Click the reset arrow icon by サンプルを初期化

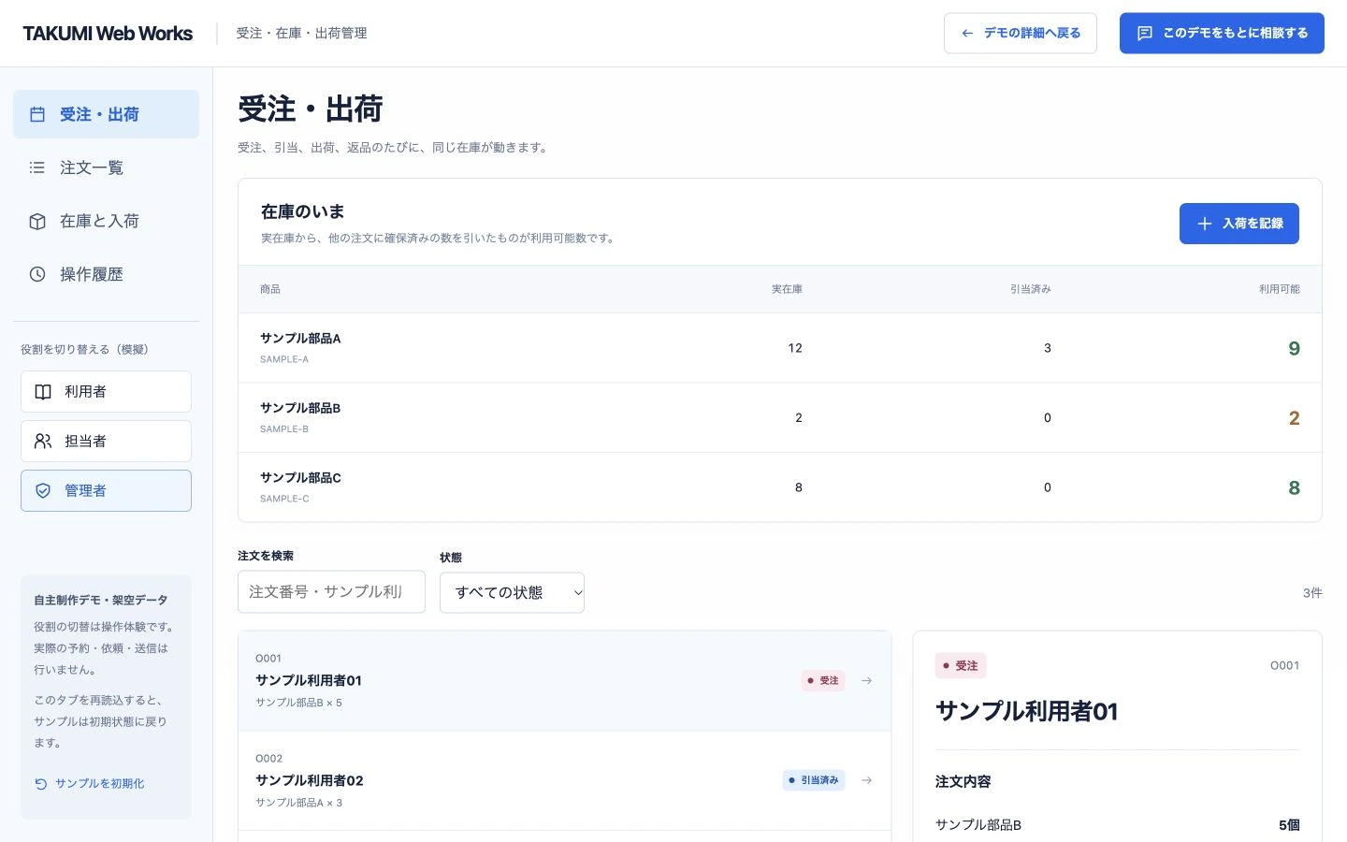click(41, 784)
